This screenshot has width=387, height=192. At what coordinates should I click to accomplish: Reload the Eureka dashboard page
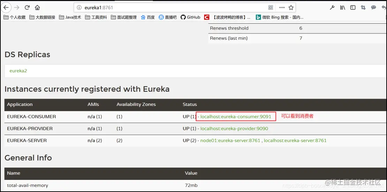click(27, 7)
